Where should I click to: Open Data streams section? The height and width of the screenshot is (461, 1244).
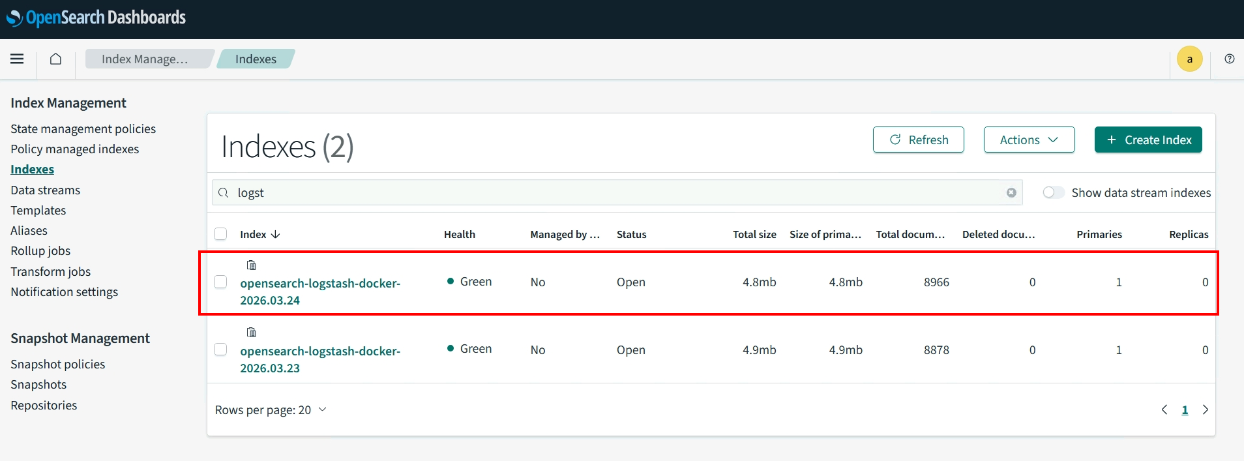pyautogui.click(x=45, y=190)
